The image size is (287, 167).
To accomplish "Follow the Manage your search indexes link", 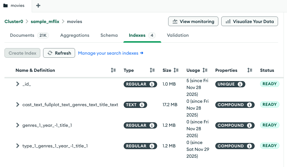I will click(111, 53).
